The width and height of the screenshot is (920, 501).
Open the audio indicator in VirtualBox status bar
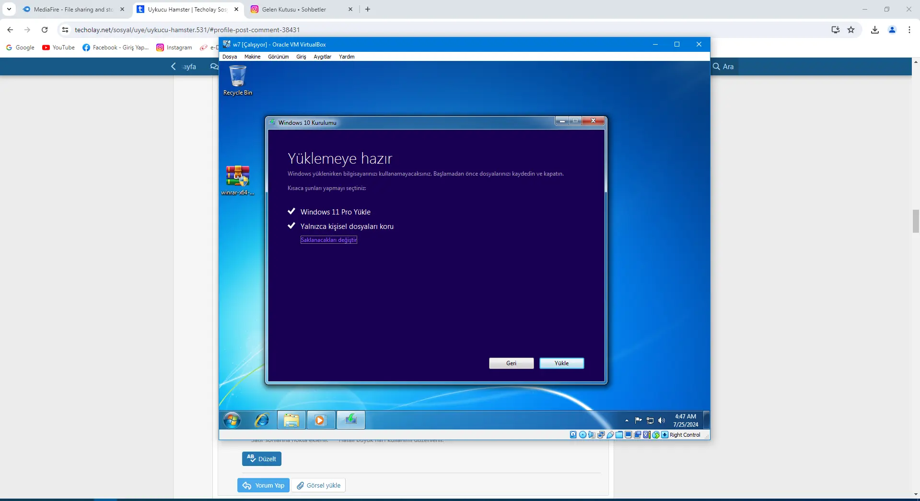click(x=592, y=435)
